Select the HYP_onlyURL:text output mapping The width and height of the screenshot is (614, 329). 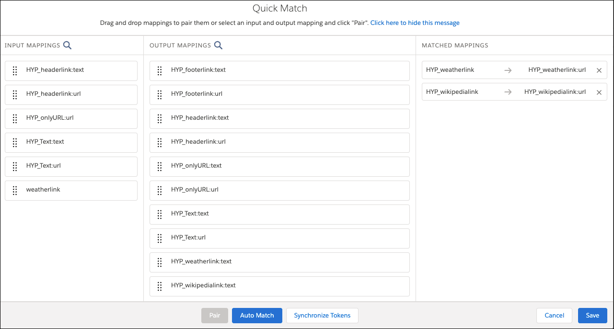coord(279,166)
